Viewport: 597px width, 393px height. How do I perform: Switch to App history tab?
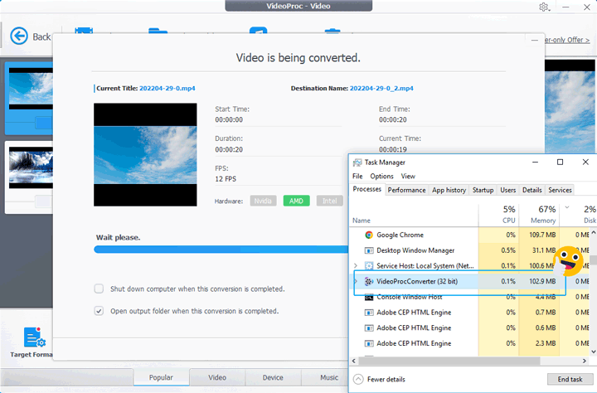(x=449, y=190)
